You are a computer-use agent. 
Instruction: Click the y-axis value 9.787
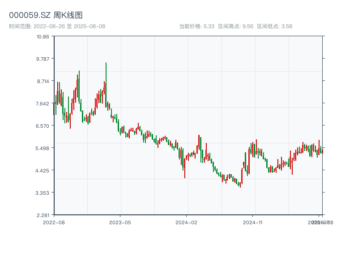[x=43, y=59]
